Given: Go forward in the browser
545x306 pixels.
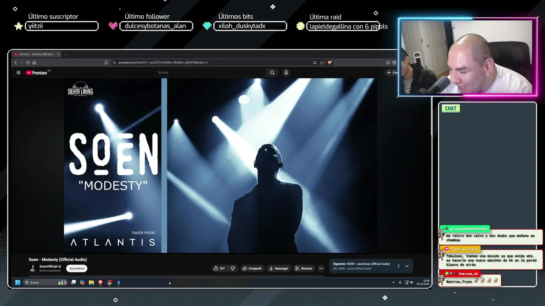Looking at the screenshot, I should pos(22,62).
